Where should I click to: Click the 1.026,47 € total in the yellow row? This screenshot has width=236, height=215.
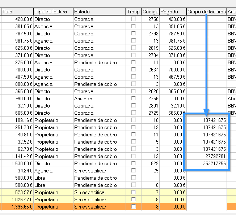tap(17, 199)
